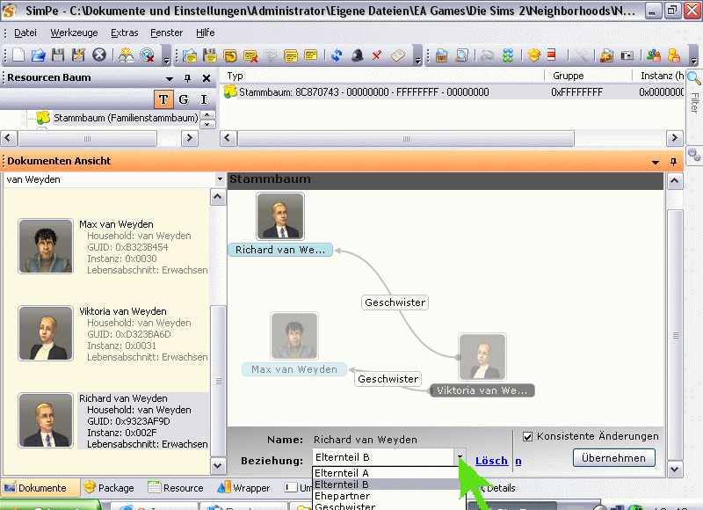Click the save disk icon in toolbar
Image resolution: width=703 pixels, height=510 pixels.
pos(58,55)
